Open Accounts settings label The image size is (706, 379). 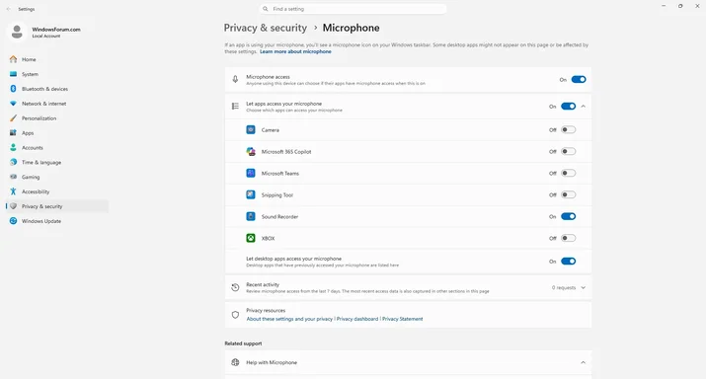click(x=33, y=148)
